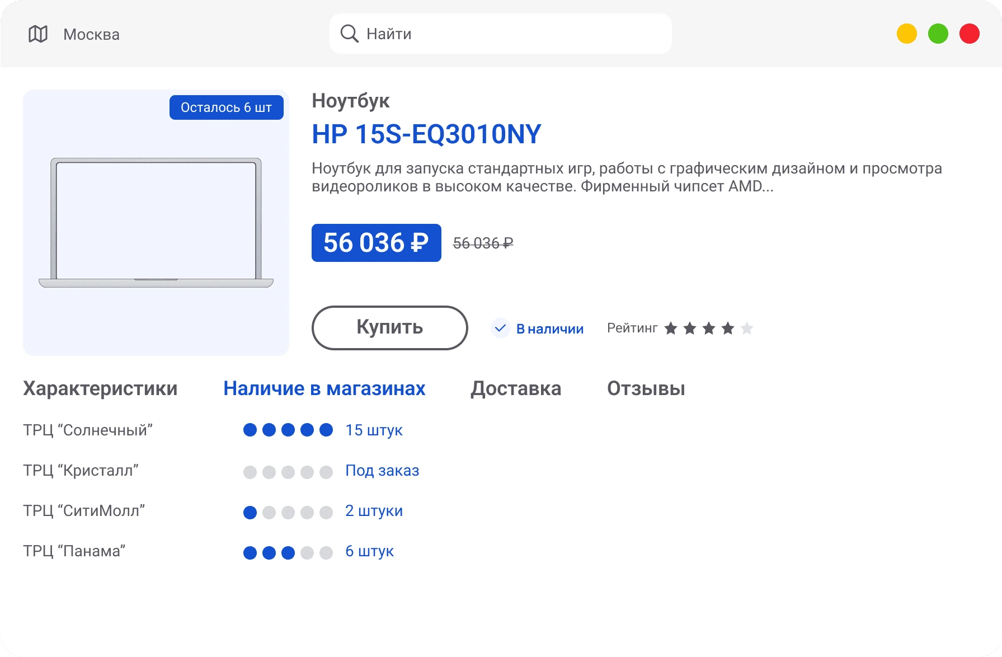Switch to the Характеристики tab
Screen dimensions: 1002x657
(100, 388)
